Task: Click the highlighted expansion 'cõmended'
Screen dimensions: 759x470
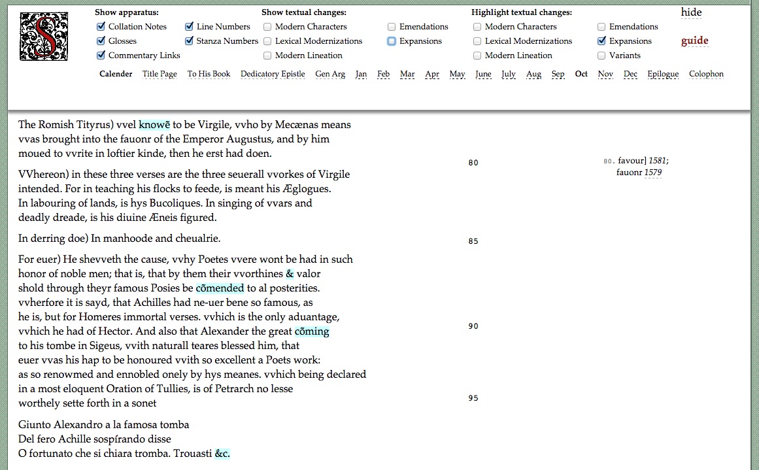Action: 220,288
